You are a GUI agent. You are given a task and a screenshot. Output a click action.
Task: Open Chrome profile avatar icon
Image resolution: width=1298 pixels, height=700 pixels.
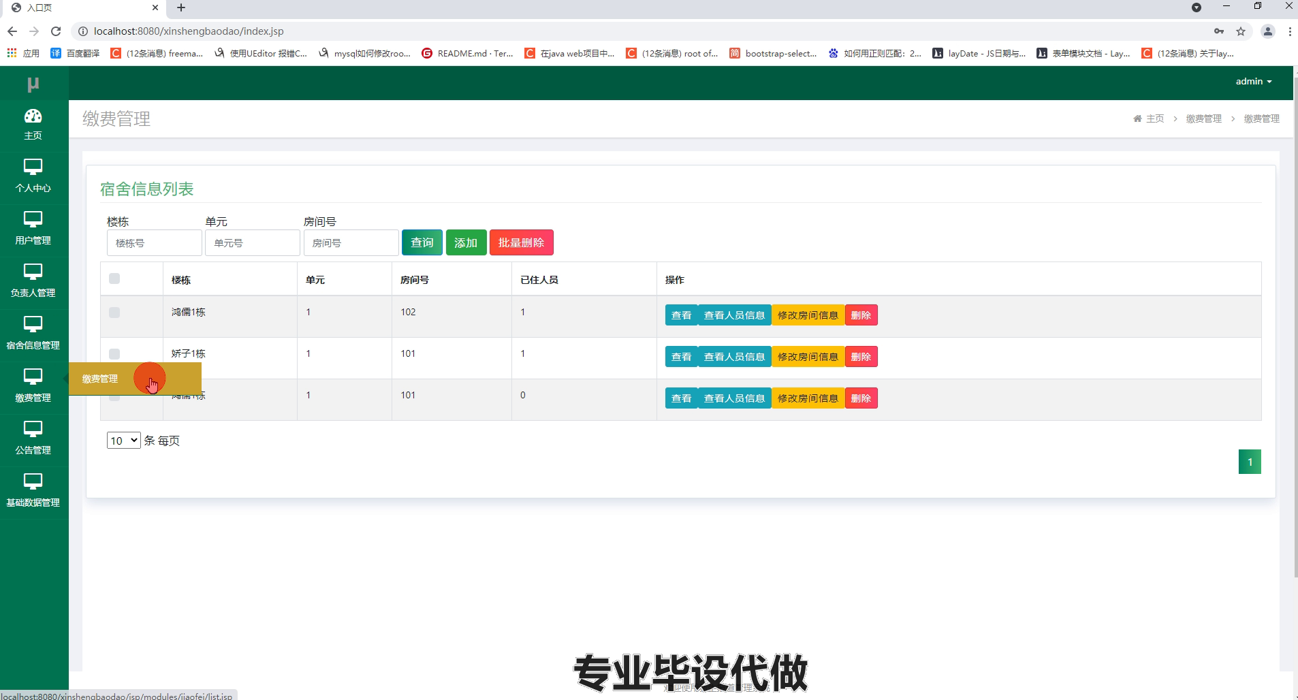point(1268,31)
